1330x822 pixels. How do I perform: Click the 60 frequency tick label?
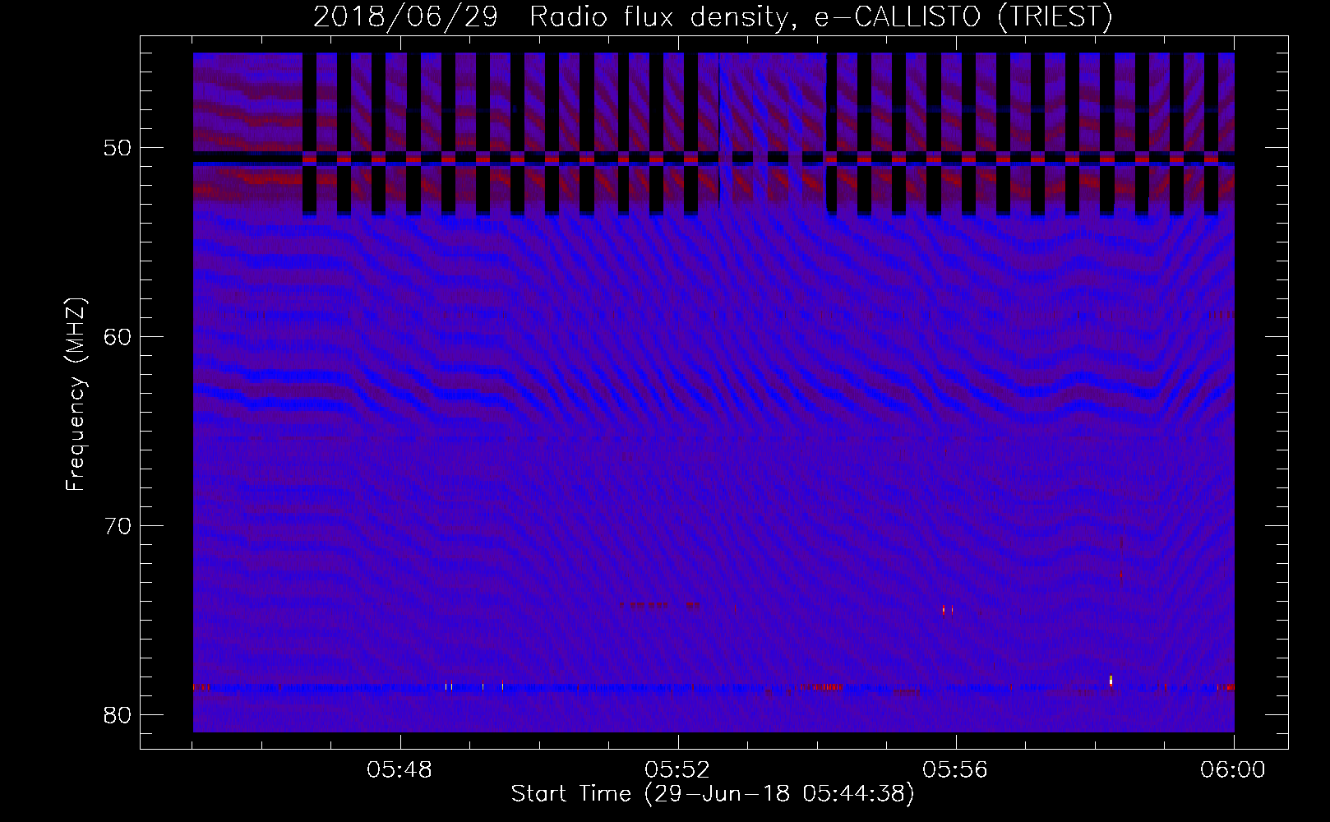coord(116,337)
